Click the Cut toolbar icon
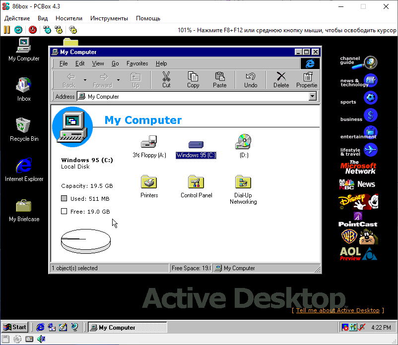Screen dimensions: 398x345 [x=166, y=79]
